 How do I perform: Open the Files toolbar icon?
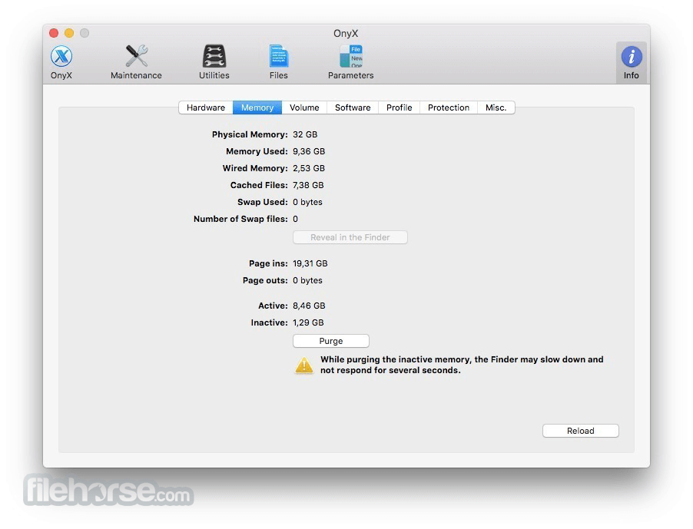tap(278, 62)
